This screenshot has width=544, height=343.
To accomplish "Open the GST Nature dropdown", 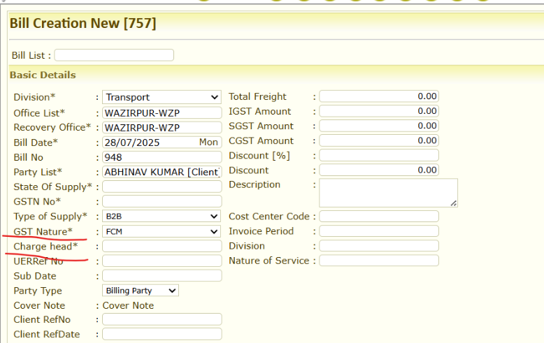I will pyautogui.click(x=162, y=231).
